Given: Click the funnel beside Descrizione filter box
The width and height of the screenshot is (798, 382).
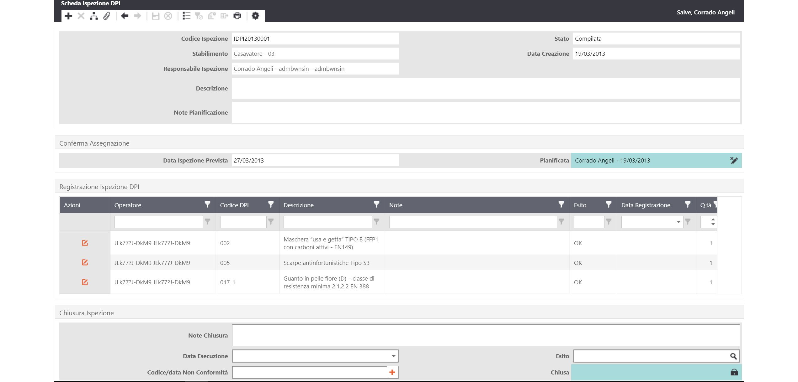Looking at the screenshot, I should click(376, 222).
